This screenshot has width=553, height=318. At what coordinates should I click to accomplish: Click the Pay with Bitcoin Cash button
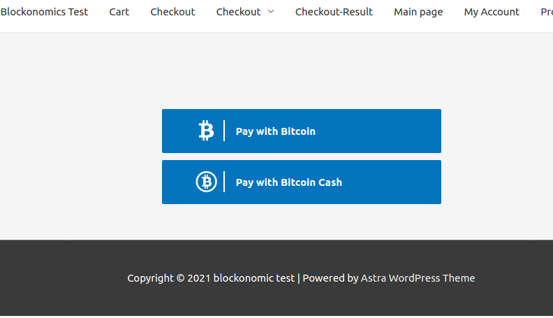tap(302, 182)
